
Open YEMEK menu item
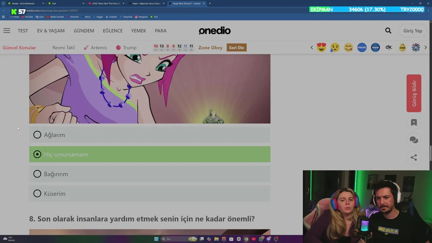pyautogui.click(x=139, y=31)
